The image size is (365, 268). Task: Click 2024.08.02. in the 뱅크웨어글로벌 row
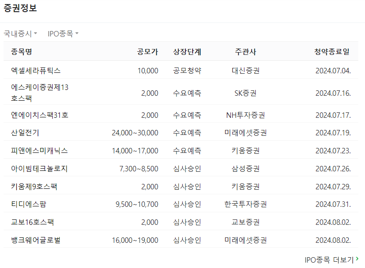333,240
